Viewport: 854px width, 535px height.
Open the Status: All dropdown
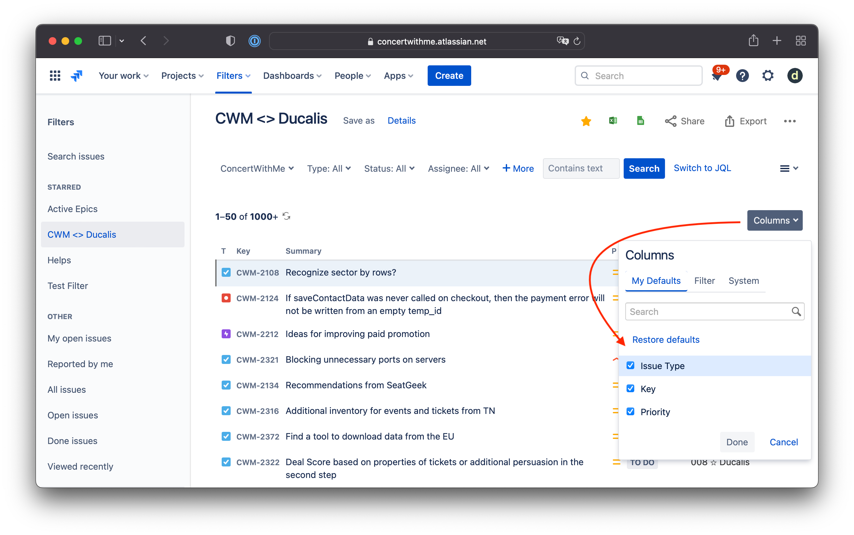389,168
